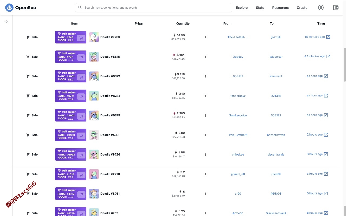Add Doodle #8726 to trait sniper cart
Screen dimensions: 346x216
pos(81,155)
